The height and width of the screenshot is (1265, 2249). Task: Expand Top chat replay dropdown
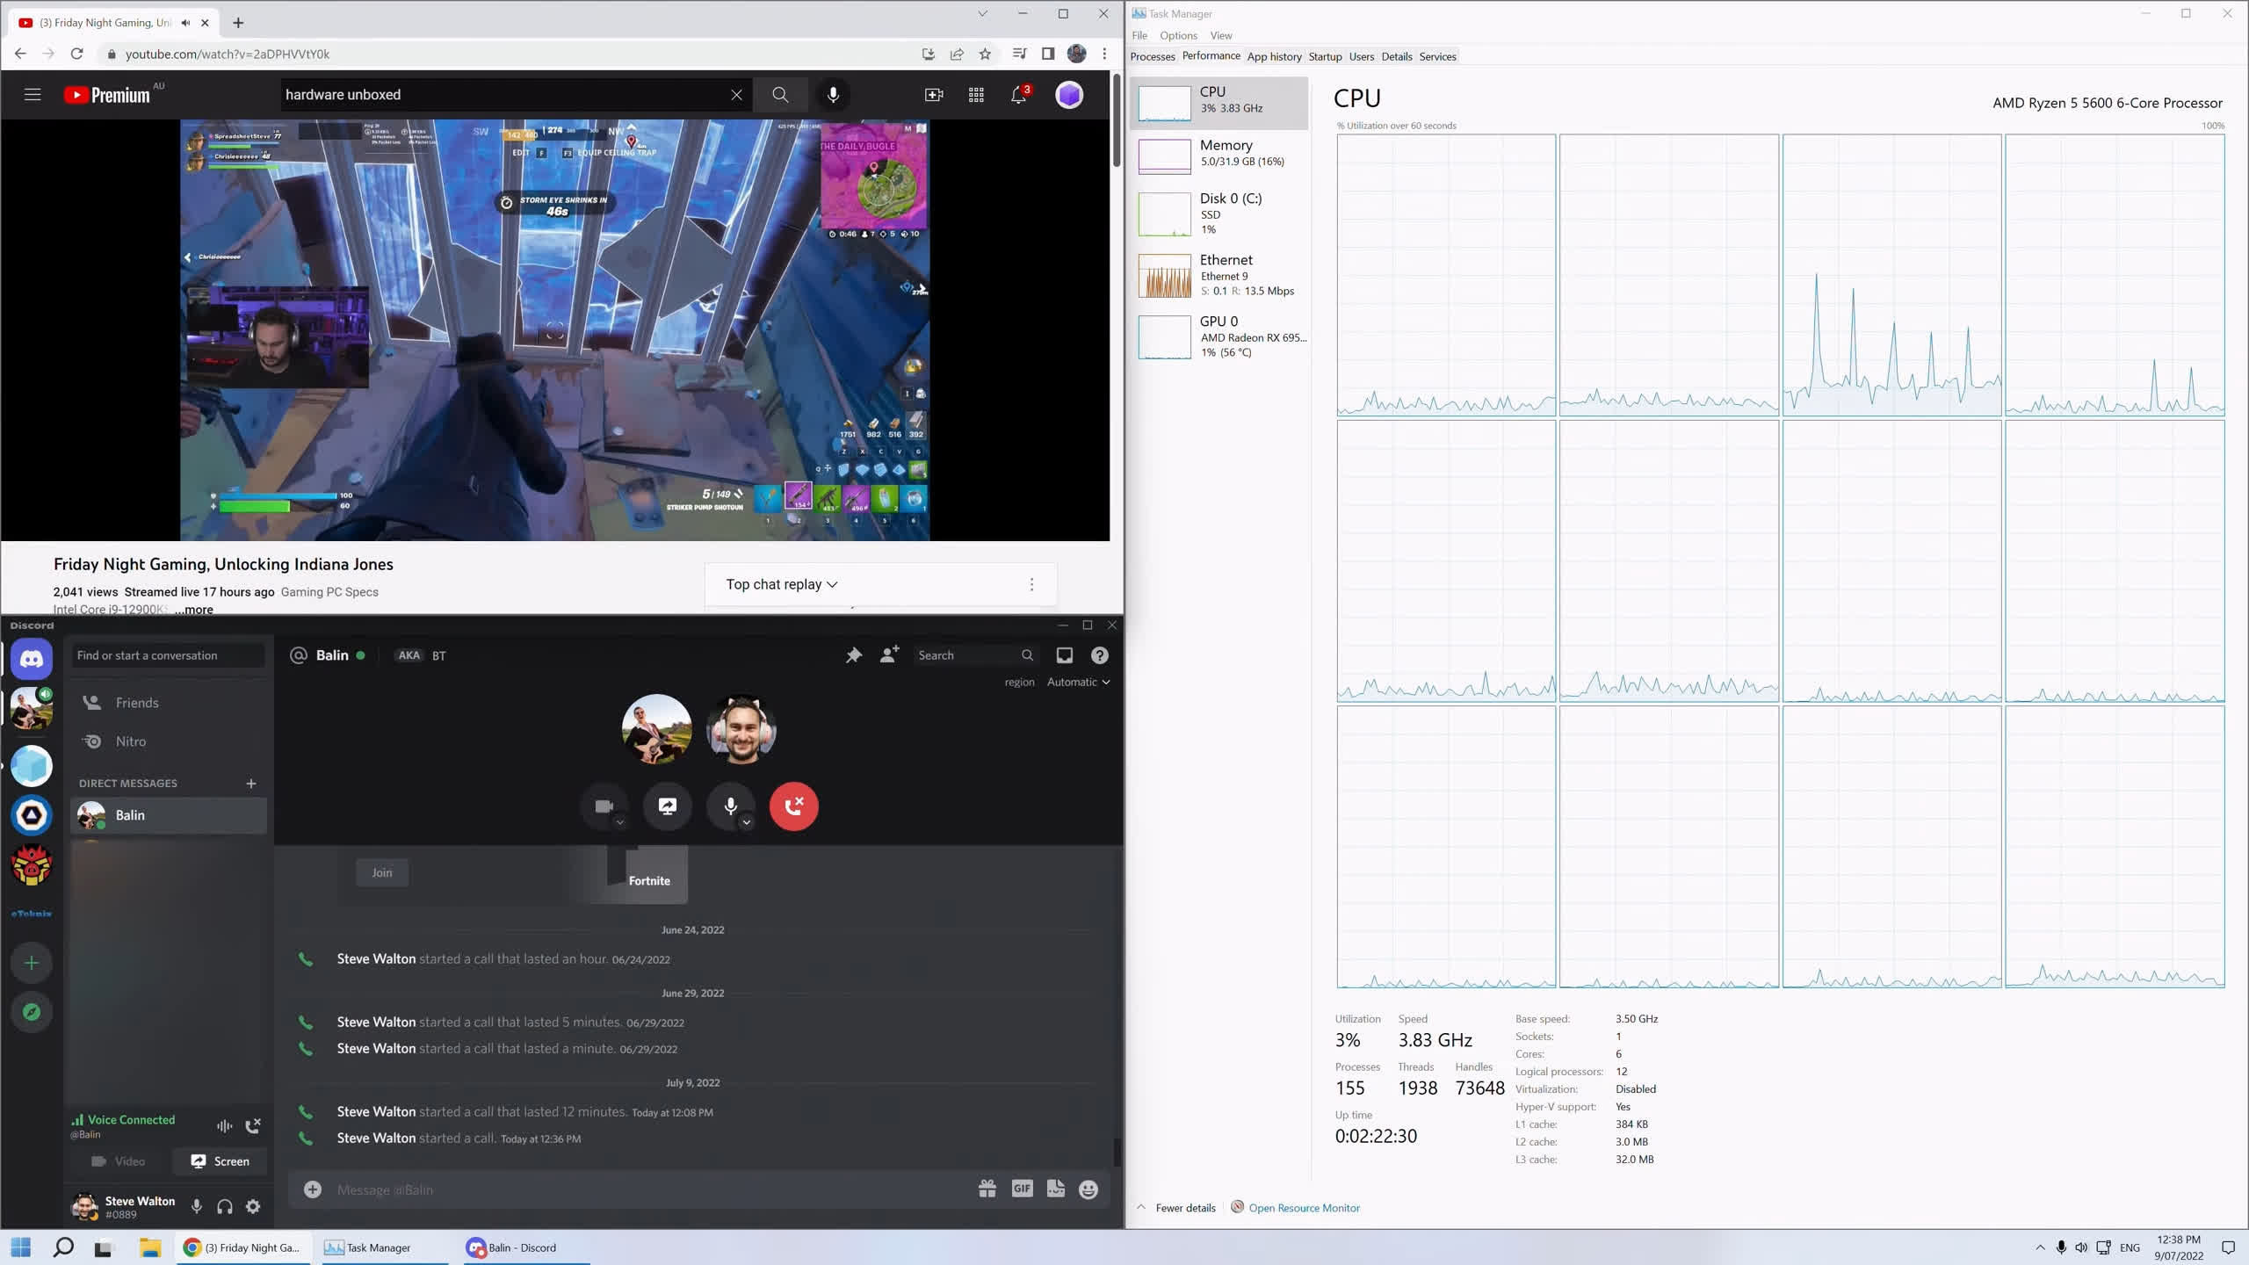pyautogui.click(x=782, y=584)
